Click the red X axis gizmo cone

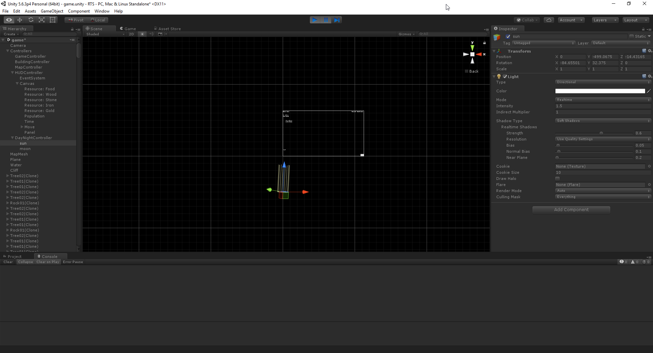click(479, 54)
